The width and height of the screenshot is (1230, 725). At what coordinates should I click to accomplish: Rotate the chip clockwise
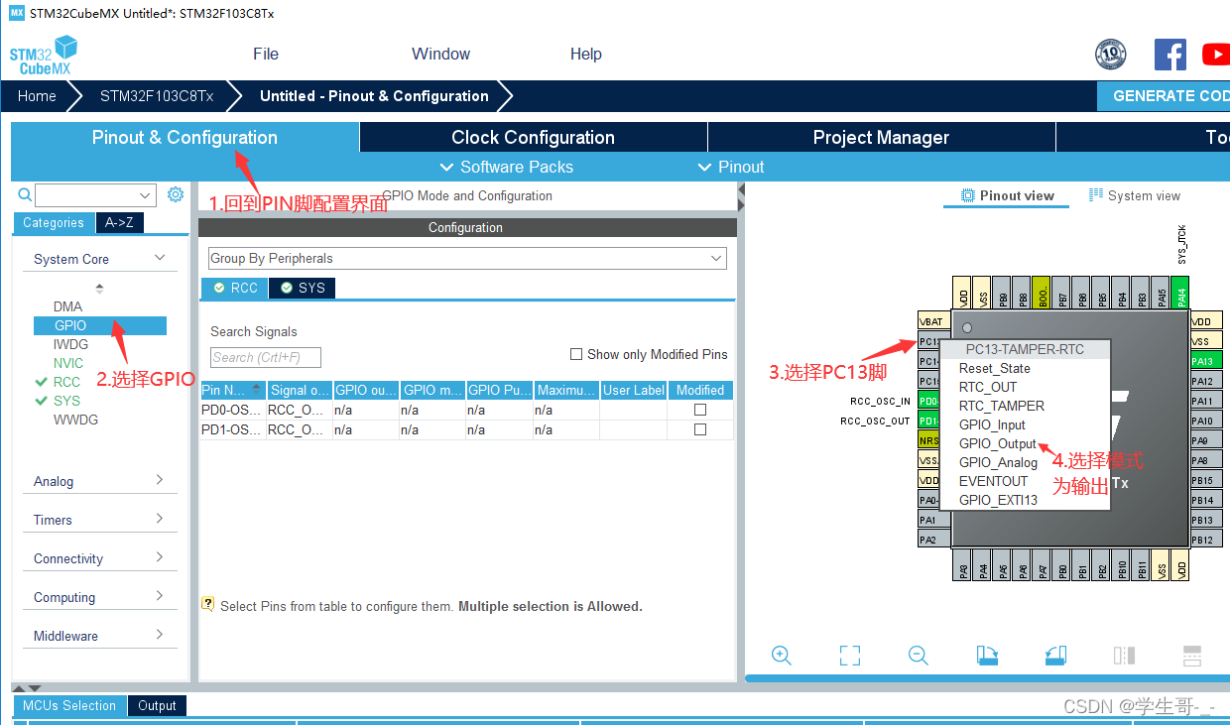(987, 655)
